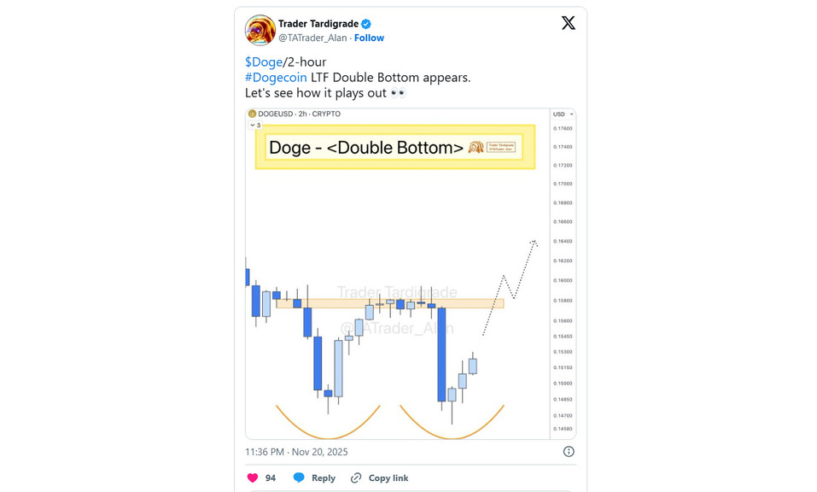Click the Reply button text
Screen dimensions: 817x492
click(323, 477)
